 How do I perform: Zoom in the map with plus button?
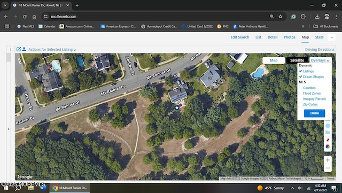[328, 160]
